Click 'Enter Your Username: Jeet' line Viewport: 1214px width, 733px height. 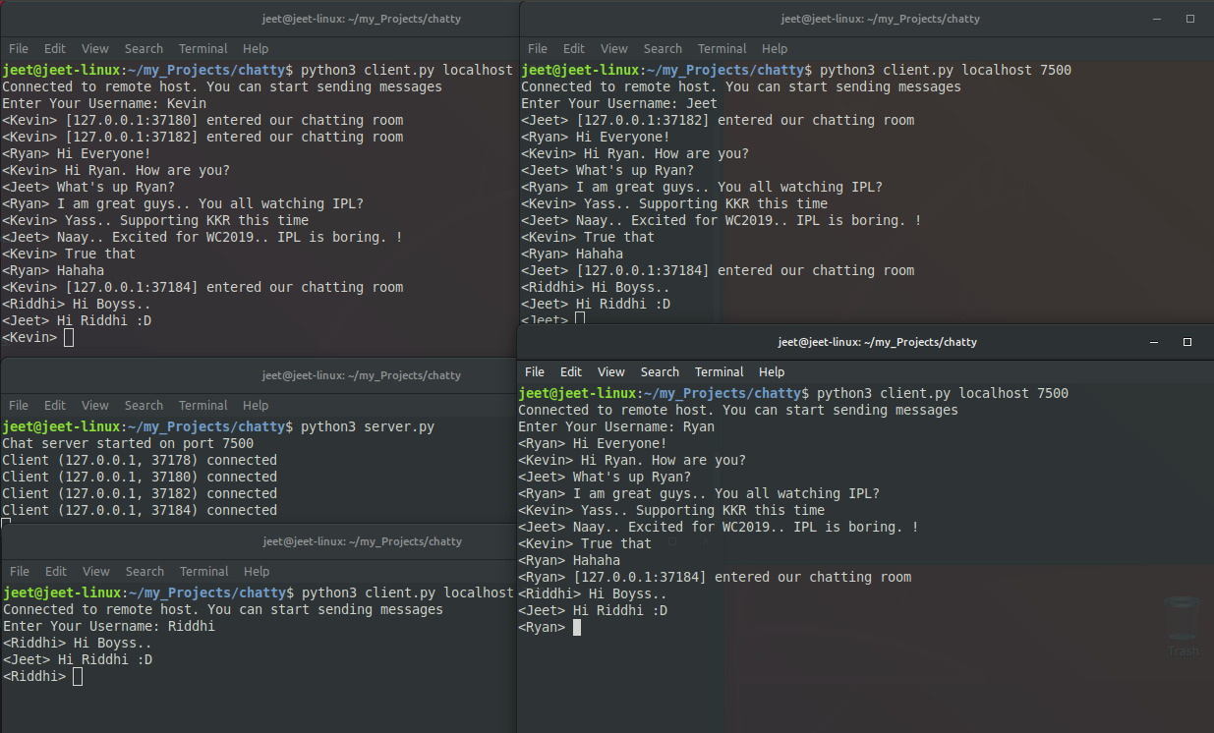pyautogui.click(x=619, y=103)
